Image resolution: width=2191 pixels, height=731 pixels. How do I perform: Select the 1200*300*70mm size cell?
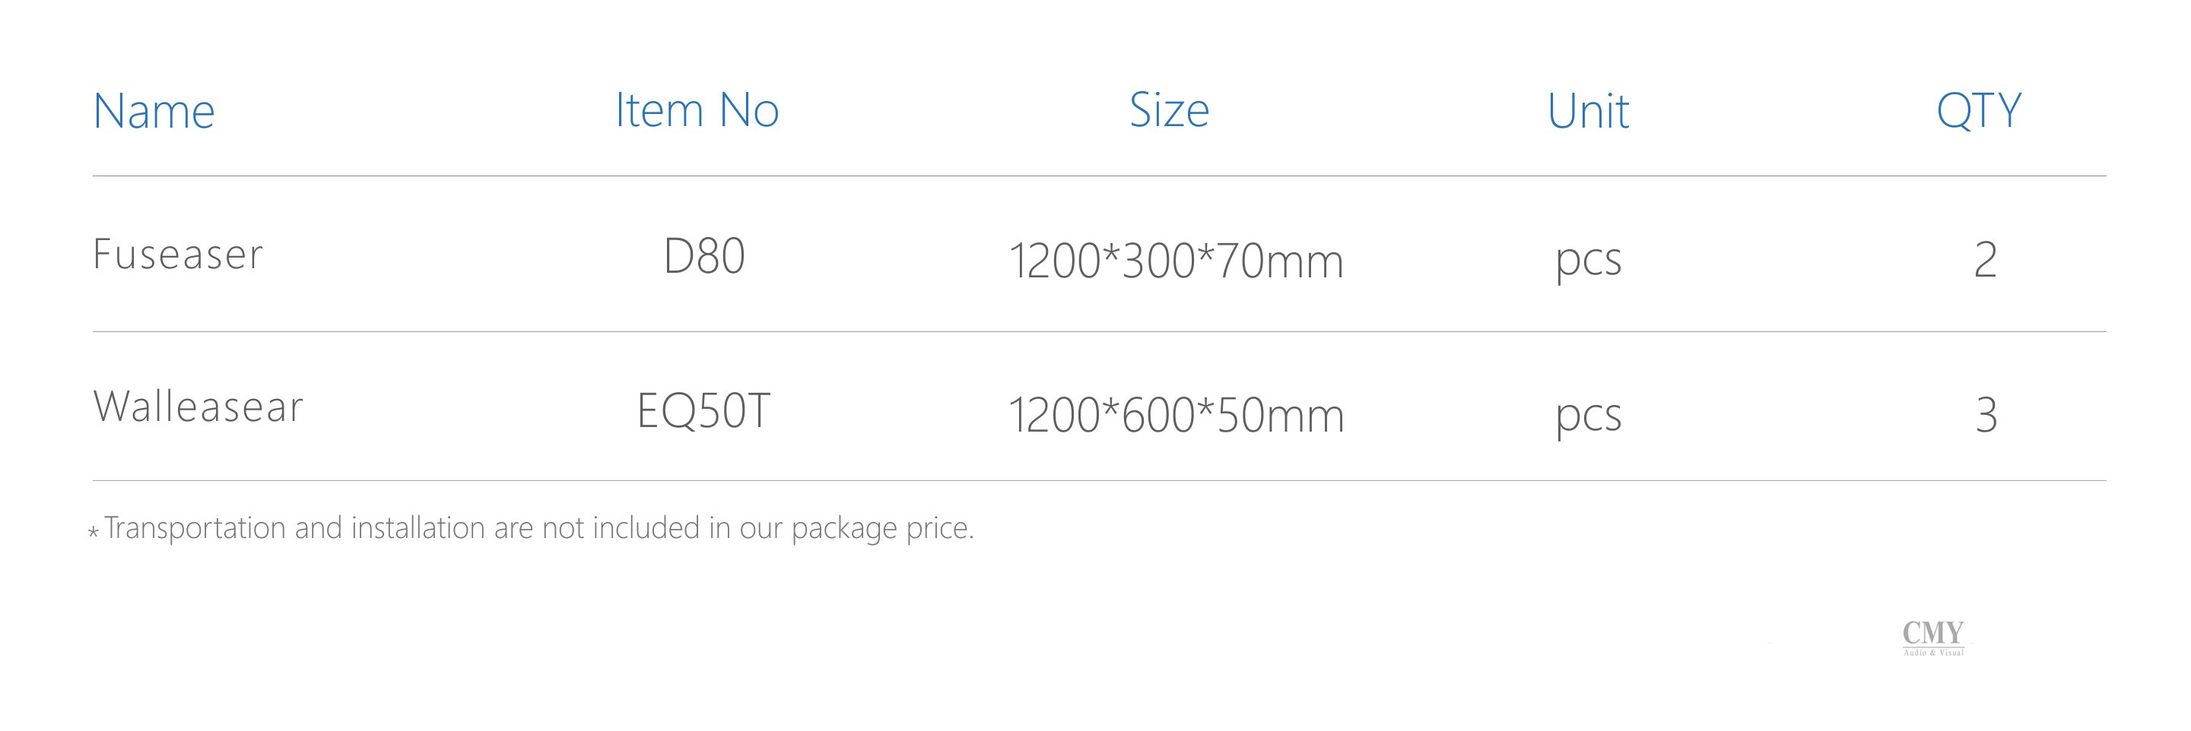click(x=1176, y=260)
